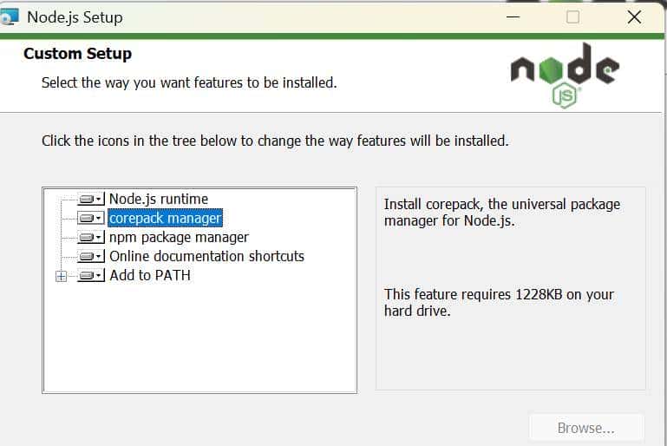Click the Custom Setup heading
The width and height of the screenshot is (667, 446).
coord(77,54)
